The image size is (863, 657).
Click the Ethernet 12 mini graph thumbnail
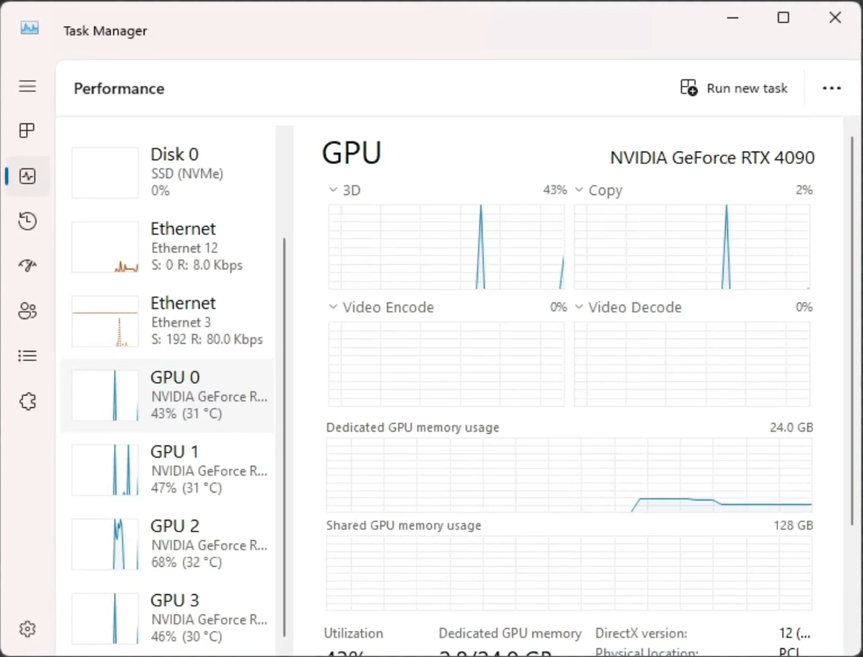105,246
